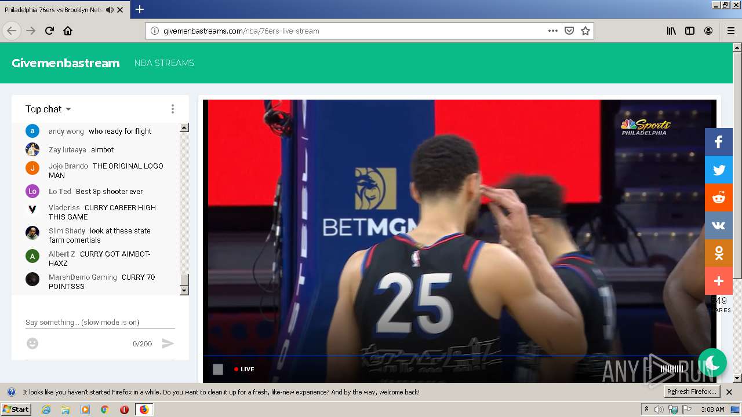Image resolution: width=742 pixels, height=417 pixels.
Task: Open Firefox account icon
Action: 708,31
